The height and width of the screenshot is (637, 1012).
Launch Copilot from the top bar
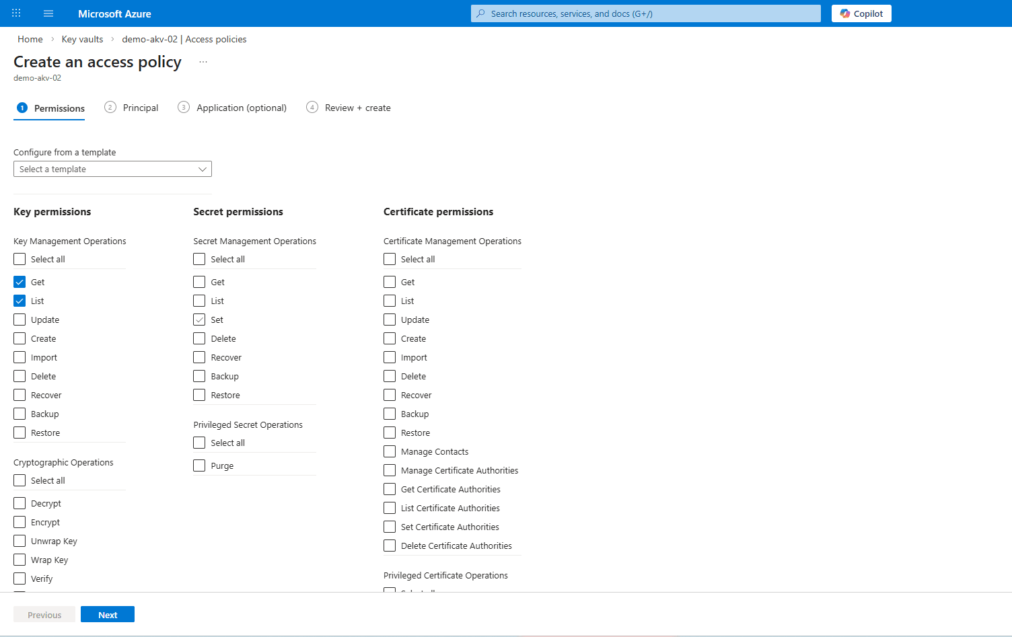[861, 13]
